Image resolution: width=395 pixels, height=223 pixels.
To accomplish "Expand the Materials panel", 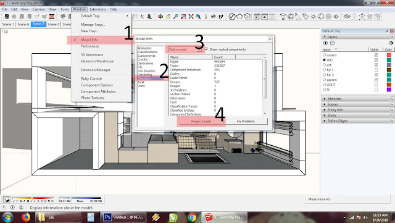I will pyautogui.click(x=325, y=99).
